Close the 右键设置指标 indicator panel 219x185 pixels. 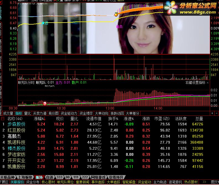coord(208,83)
